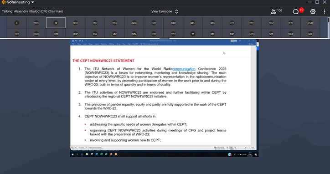Open the attendees list showing 108
Image resolution: width=330 pixels, height=174 pixels.
(276, 11)
